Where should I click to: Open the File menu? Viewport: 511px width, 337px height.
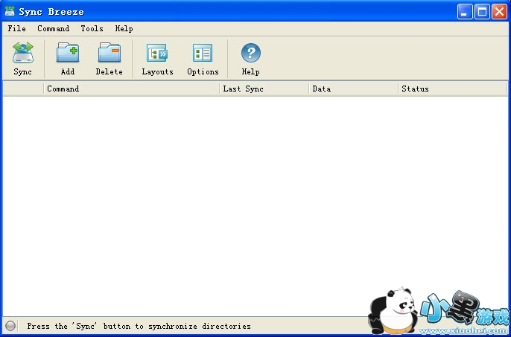pos(16,29)
